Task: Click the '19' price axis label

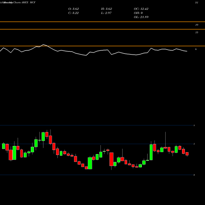Action: tap(197, 25)
